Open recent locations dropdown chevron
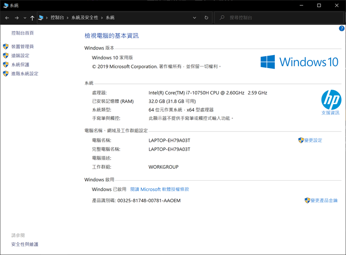 point(25,18)
